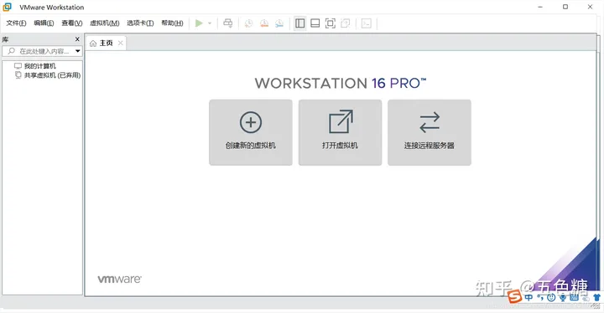Maximize the VMware Workstation window
This screenshot has width=604, height=313.
coord(565,7)
